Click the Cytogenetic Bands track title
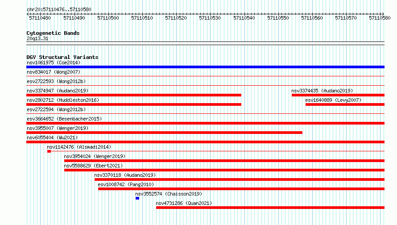Viewport: 397px width, 225px height. click(53, 33)
